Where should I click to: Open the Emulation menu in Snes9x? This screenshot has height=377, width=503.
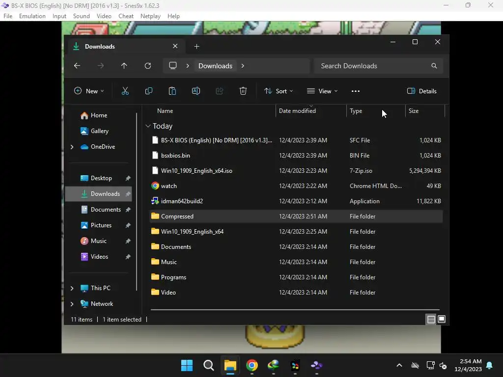click(x=32, y=16)
